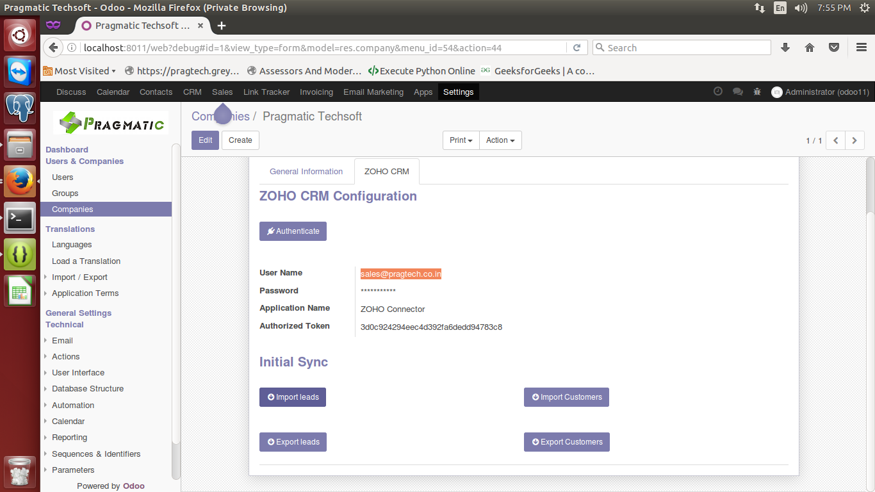This screenshot has height=492, width=875.
Task: Open the Action dropdown
Action: pos(500,140)
